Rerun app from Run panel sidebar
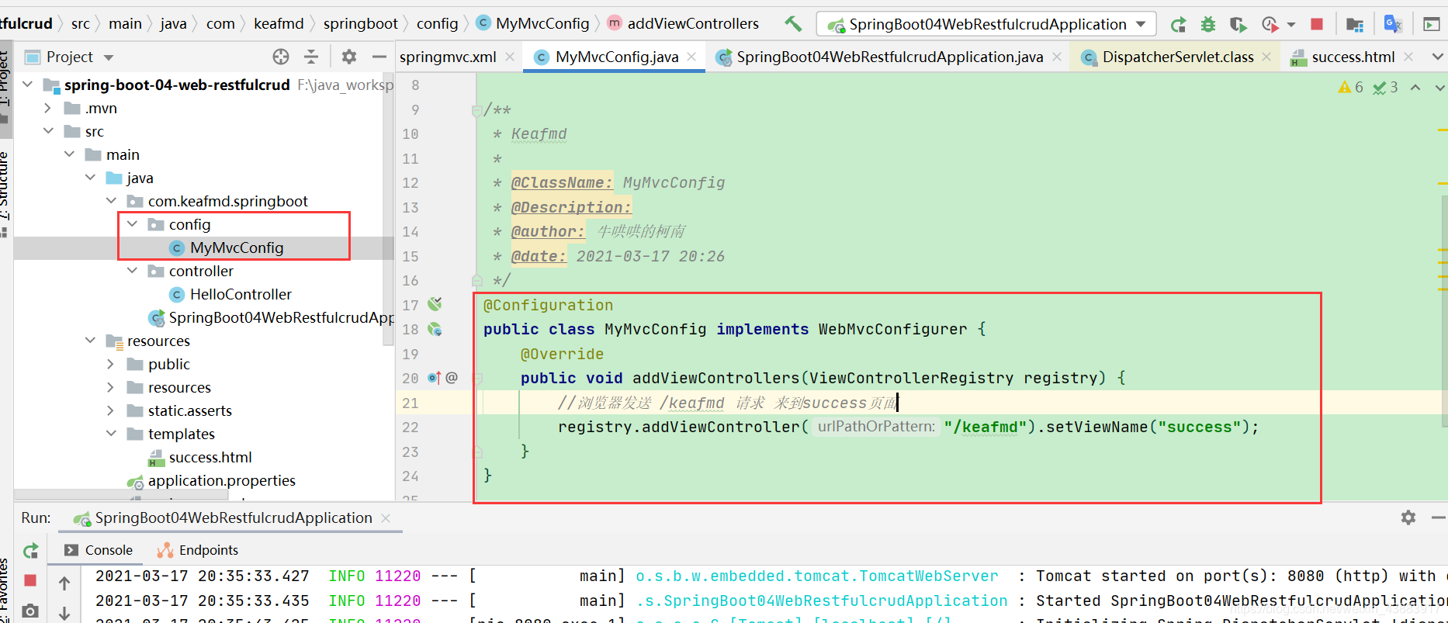This screenshot has width=1448, height=623. [x=31, y=550]
